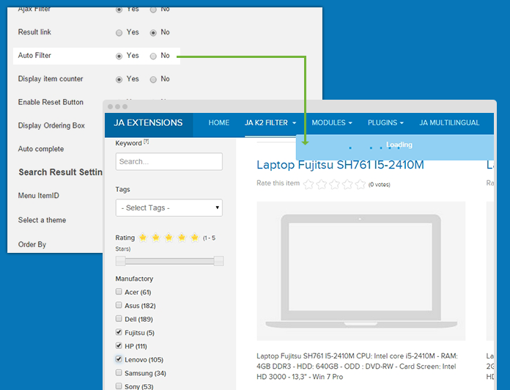Select Yes for Result link

click(119, 33)
